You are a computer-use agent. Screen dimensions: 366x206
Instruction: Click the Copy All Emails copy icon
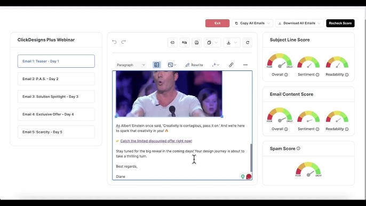click(x=236, y=23)
